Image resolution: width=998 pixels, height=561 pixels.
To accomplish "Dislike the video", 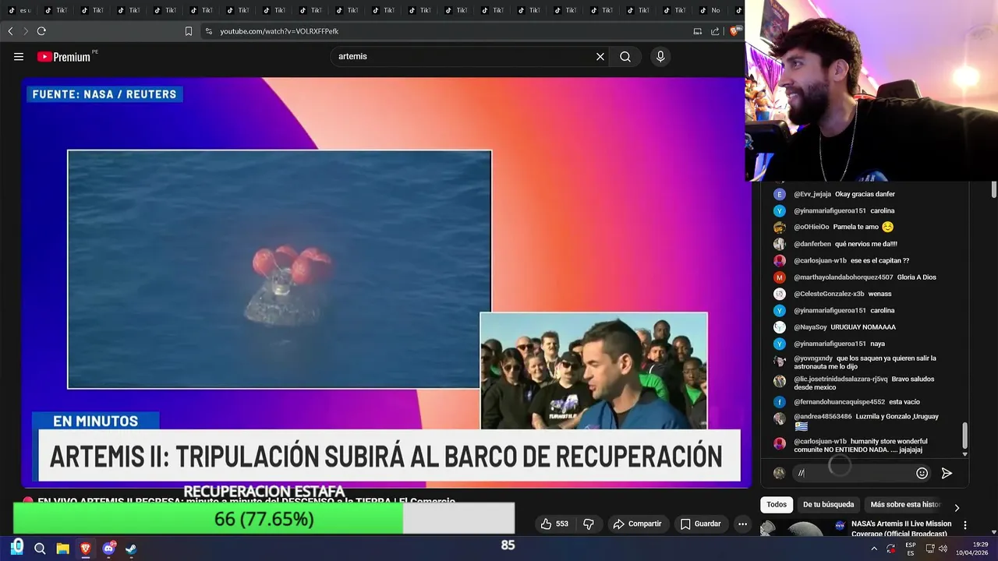I will pos(589,524).
